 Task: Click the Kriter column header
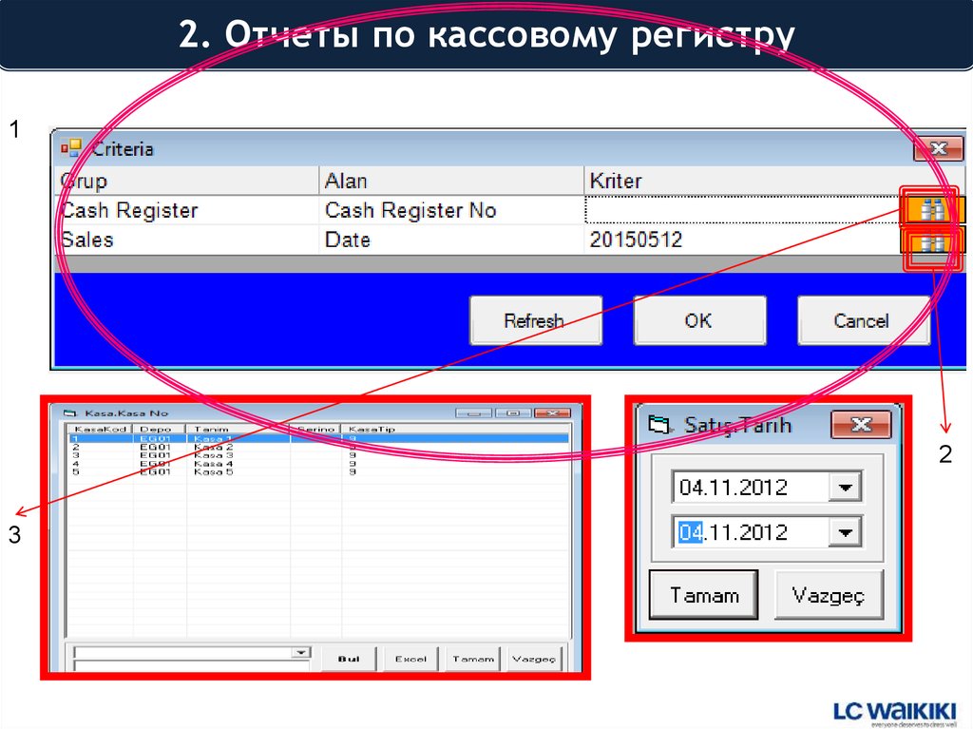pos(773,181)
